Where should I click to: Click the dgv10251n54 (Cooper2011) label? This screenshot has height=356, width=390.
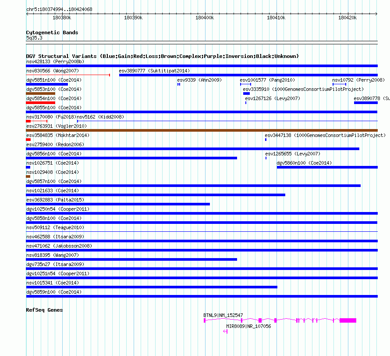point(58,273)
